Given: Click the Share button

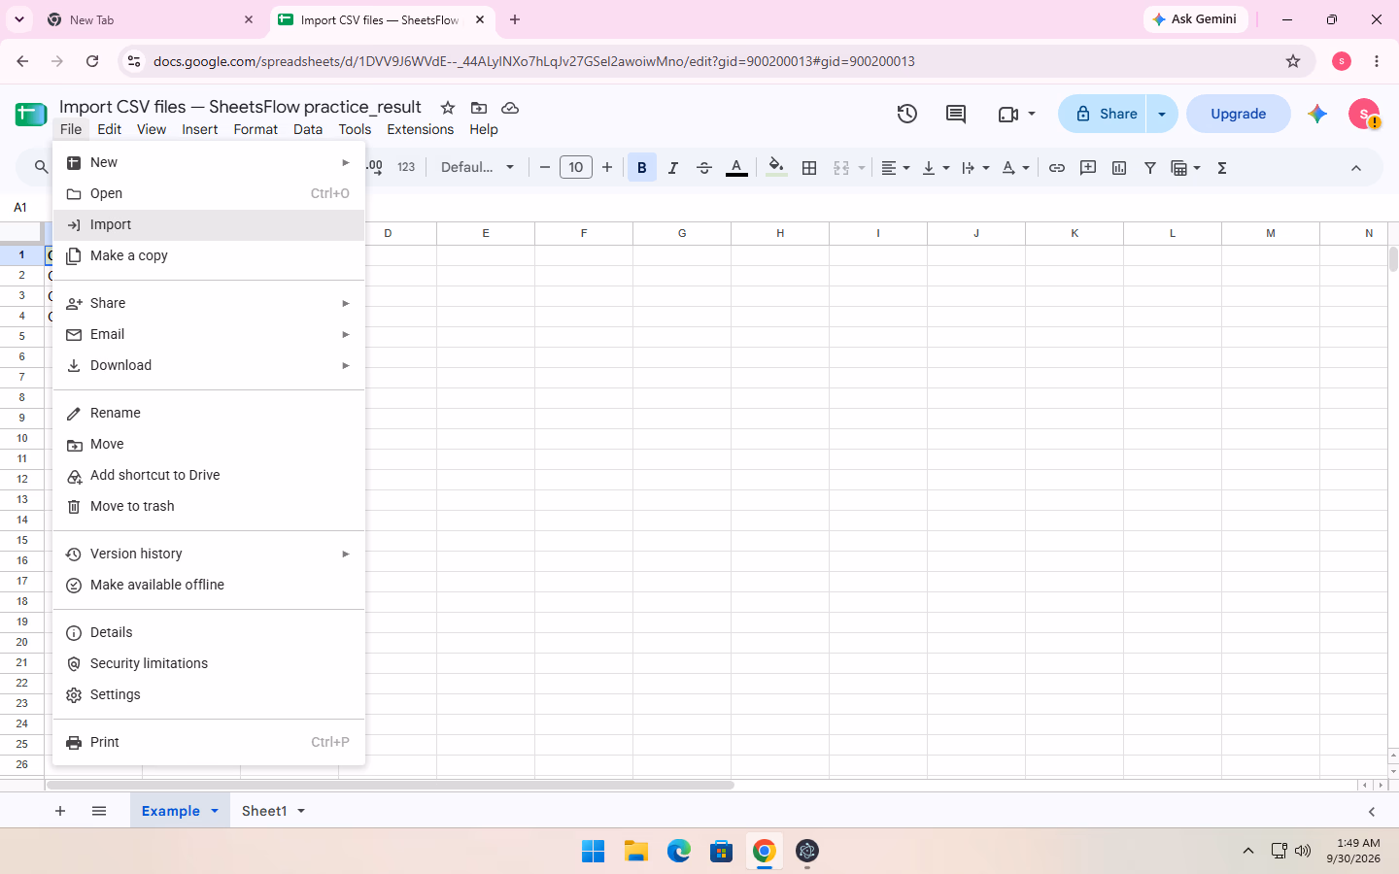Looking at the screenshot, I should click(1104, 114).
